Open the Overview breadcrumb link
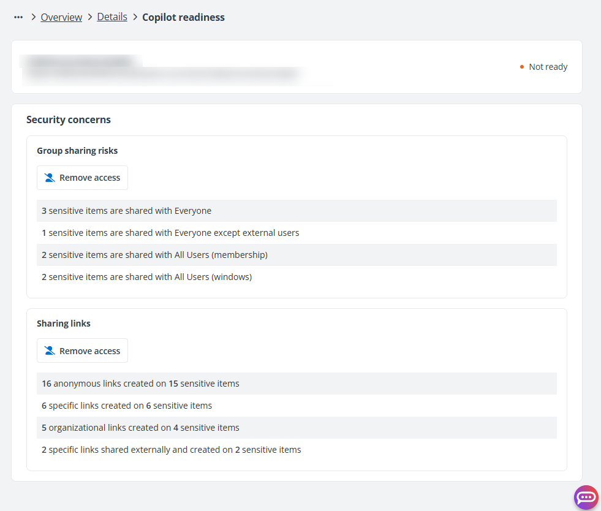This screenshot has height=511, width=601. pyautogui.click(x=61, y=17)
